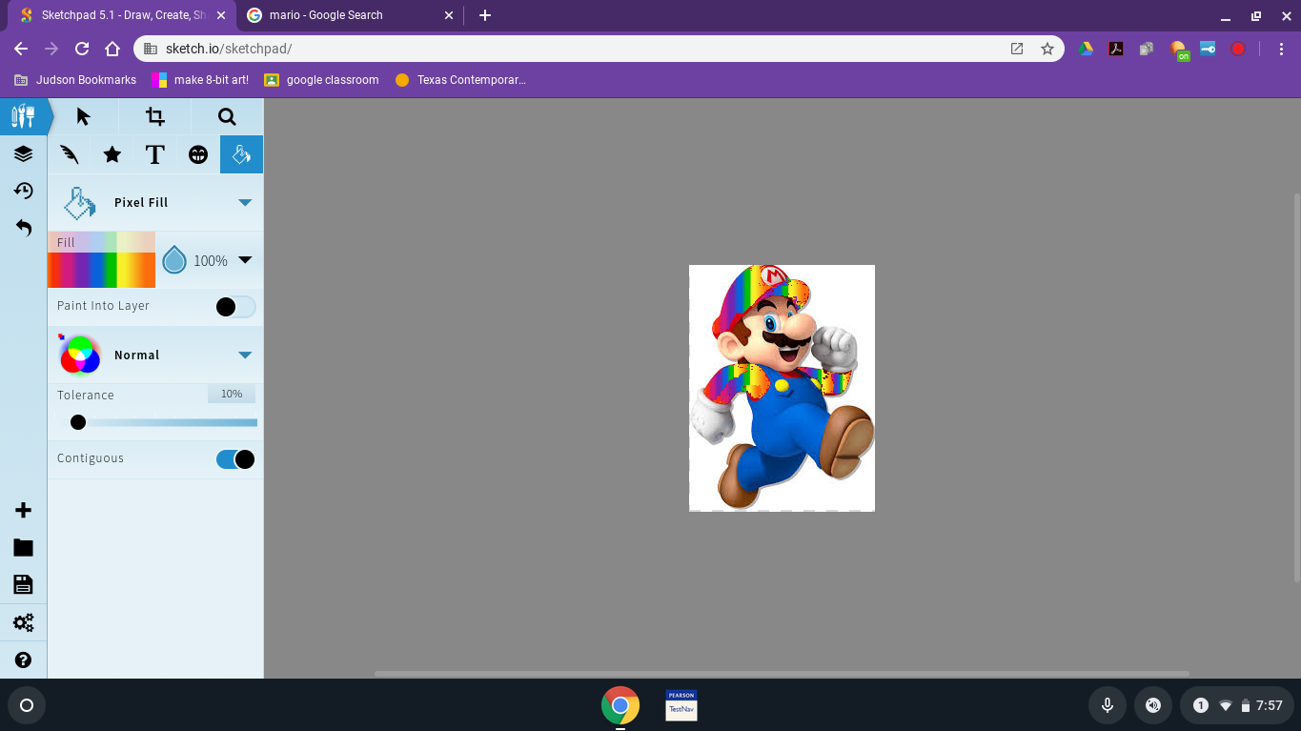Open the Chrome menu three dots
This screenshot has height=731, width=1301.
[x=1280, y=49]
